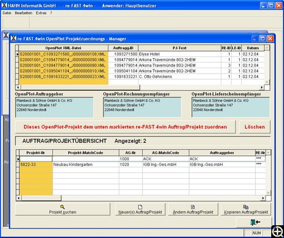The image size is (284, 238).
Task: Click the NUM status bar indicator
Action: pyautogui.click(x=257, y=233)
